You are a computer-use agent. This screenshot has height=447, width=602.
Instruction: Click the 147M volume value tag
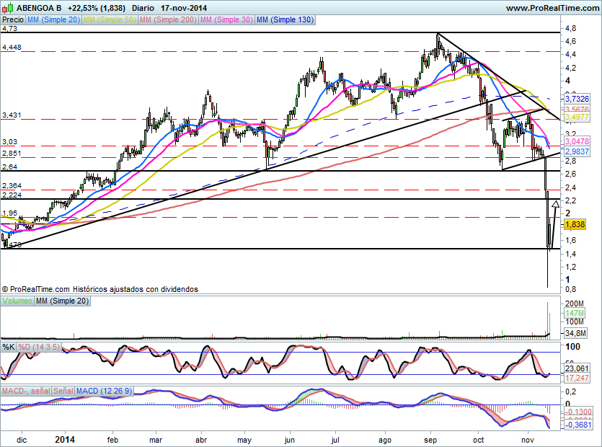coord(575,313)
